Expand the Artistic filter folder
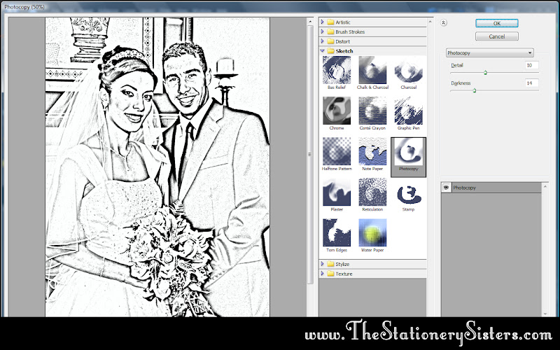The height and width of the screenshot is (350, 560). pos(322,22)
